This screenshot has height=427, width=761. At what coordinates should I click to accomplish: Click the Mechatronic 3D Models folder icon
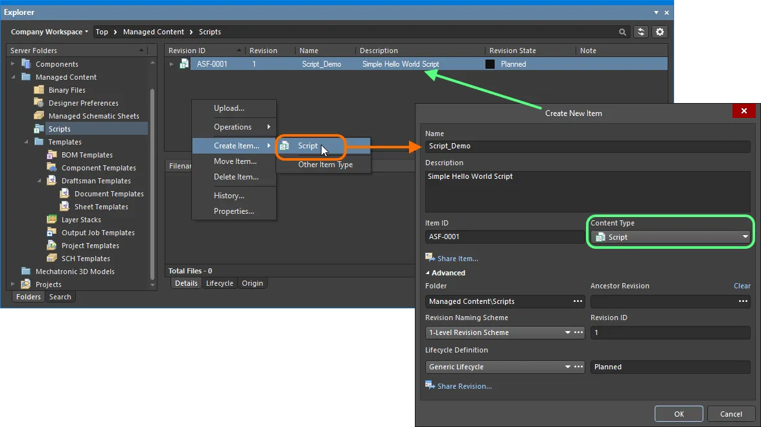point(26,271)
